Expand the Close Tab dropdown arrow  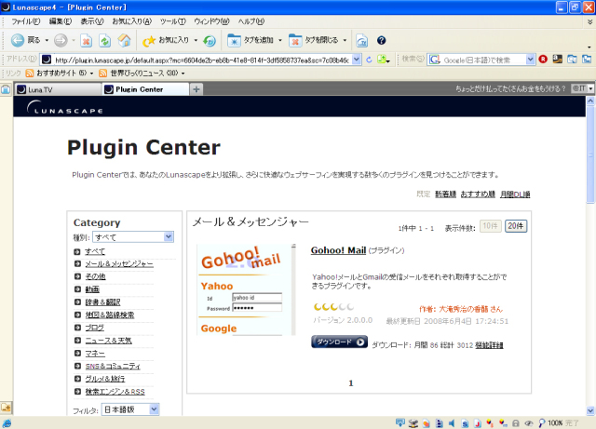click(x=345, y=40)
